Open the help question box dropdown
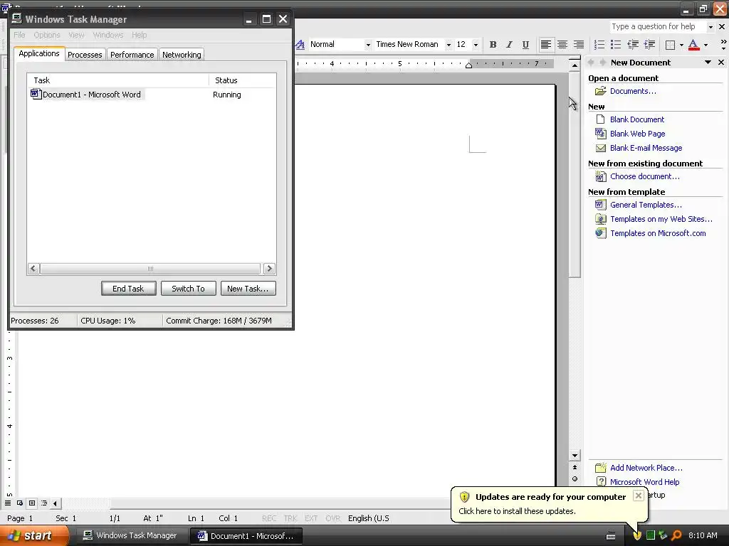This screenshot has width=729, height=546. (x=710, y=27)
